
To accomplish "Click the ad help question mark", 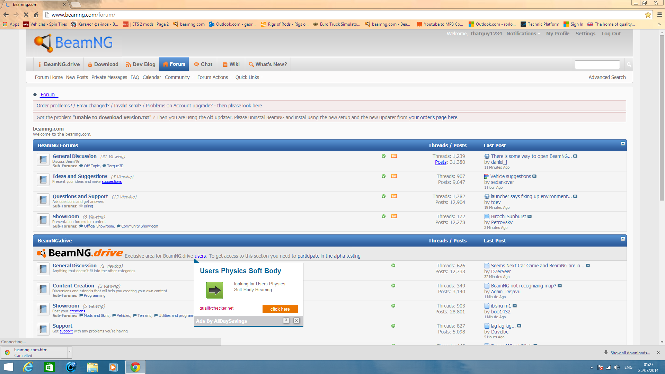I will tap(286, 321).
